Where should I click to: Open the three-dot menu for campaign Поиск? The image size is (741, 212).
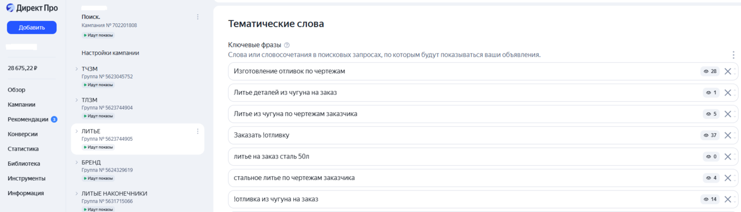coord(198,17)
